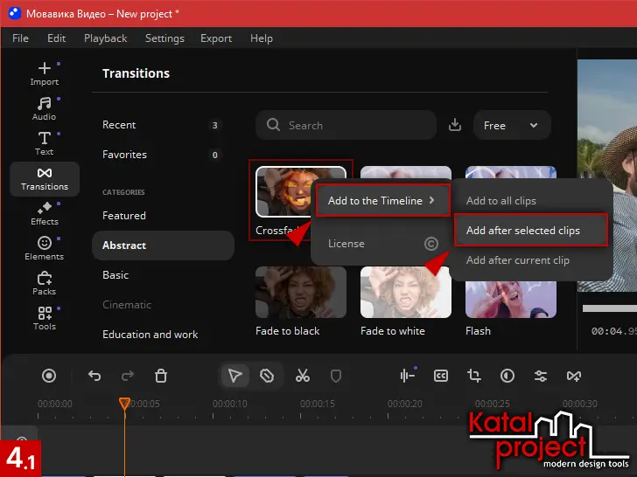Click the scissors split tool
The width and height of the screenshot is (637, 477).
(303, 376)
